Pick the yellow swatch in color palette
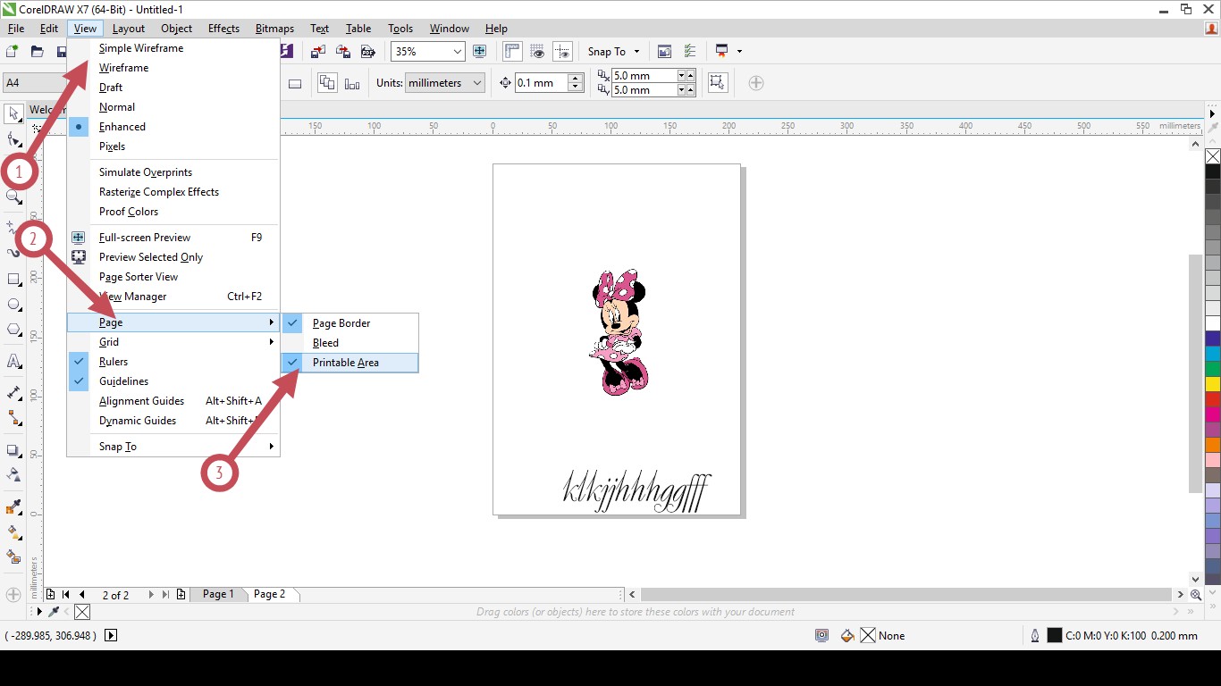The image size is (1221, 686). pyautogui.click(x=1213, y=384)
